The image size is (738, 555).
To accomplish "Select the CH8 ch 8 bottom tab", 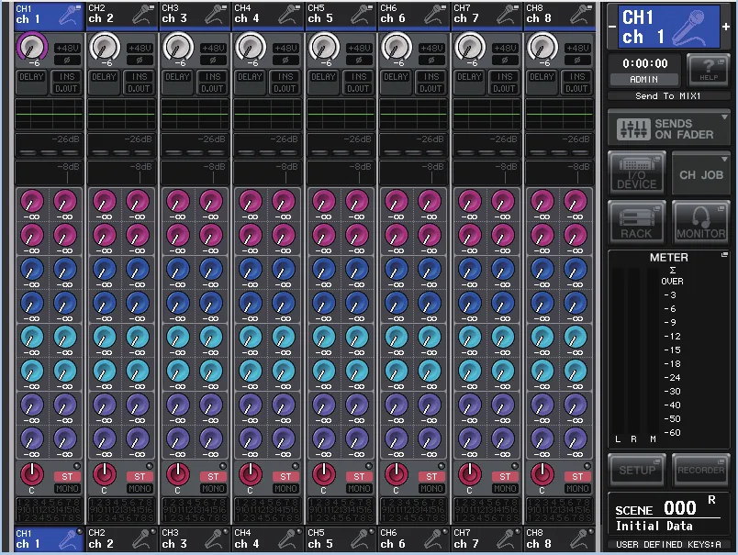I will tap(559, 538).
